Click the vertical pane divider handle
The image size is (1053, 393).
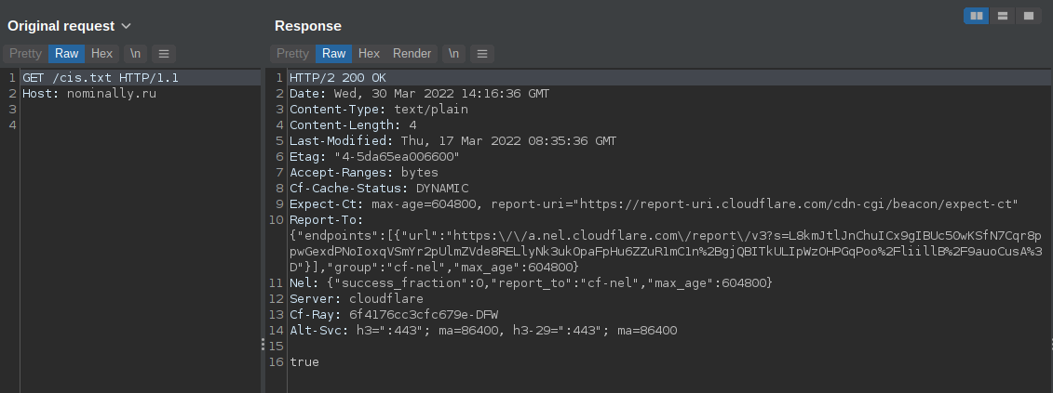coord(263,345)
